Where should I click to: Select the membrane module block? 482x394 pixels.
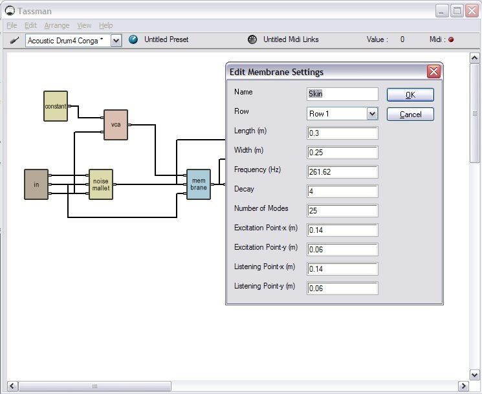point(199,184)
